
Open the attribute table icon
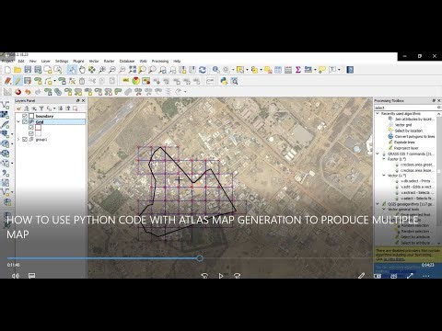(278, 70)
